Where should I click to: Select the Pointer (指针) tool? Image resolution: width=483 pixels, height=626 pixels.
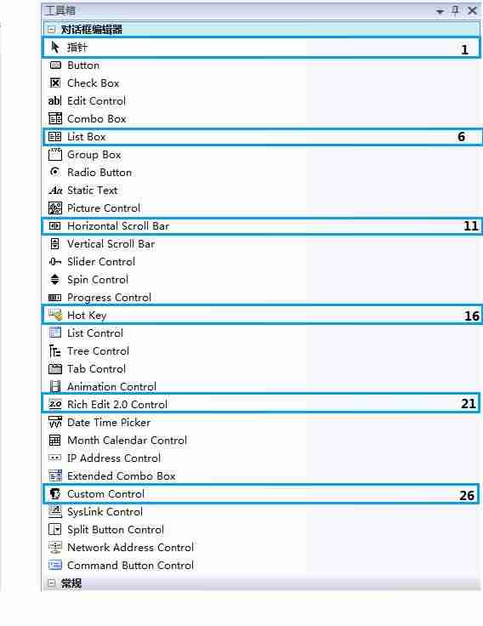[261, 48]
